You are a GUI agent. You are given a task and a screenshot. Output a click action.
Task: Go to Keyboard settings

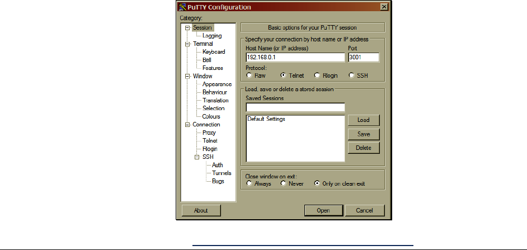click(214, 52)
